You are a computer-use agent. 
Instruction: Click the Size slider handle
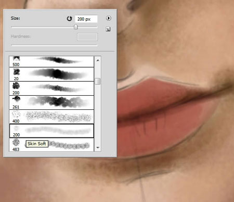[x=76, y=27]
